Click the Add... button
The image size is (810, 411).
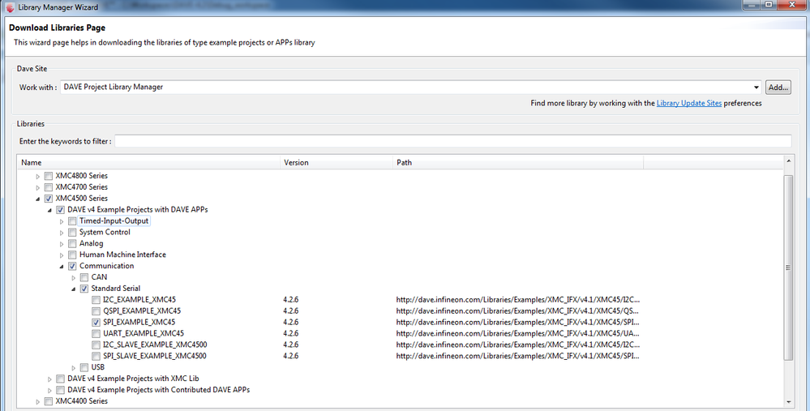(778, 88)
